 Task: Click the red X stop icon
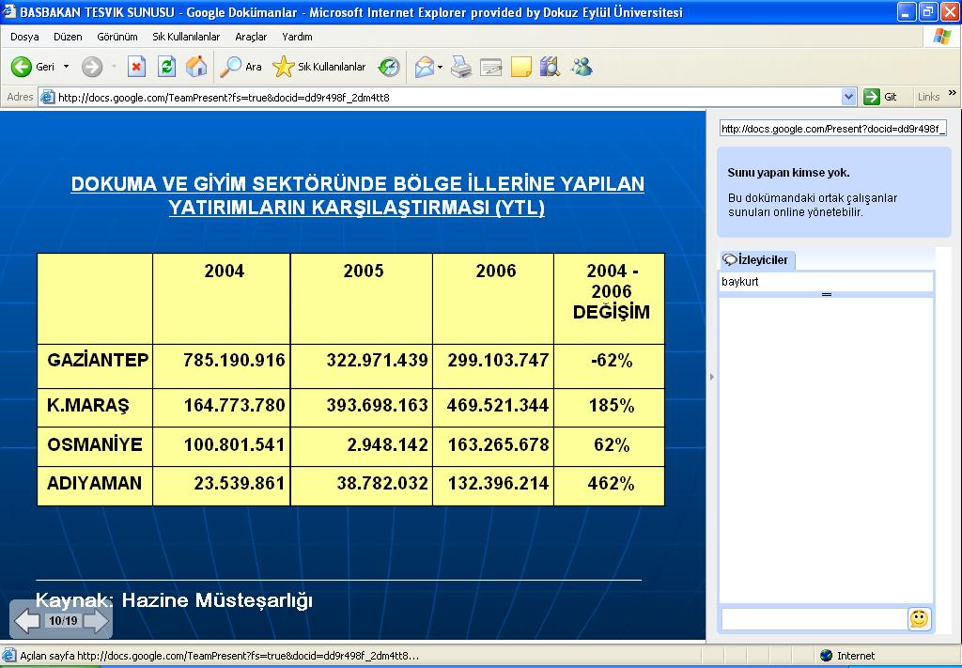(136, 67)
